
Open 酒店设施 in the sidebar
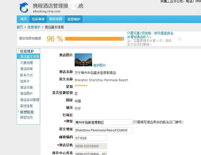point(26,87)
